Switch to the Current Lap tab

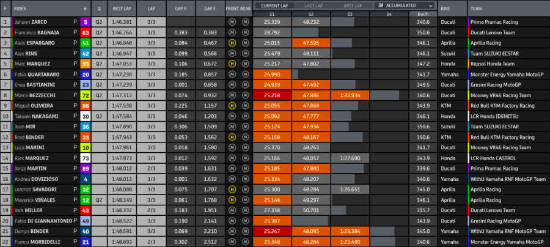pyautogui.click(x=274, y=6)
